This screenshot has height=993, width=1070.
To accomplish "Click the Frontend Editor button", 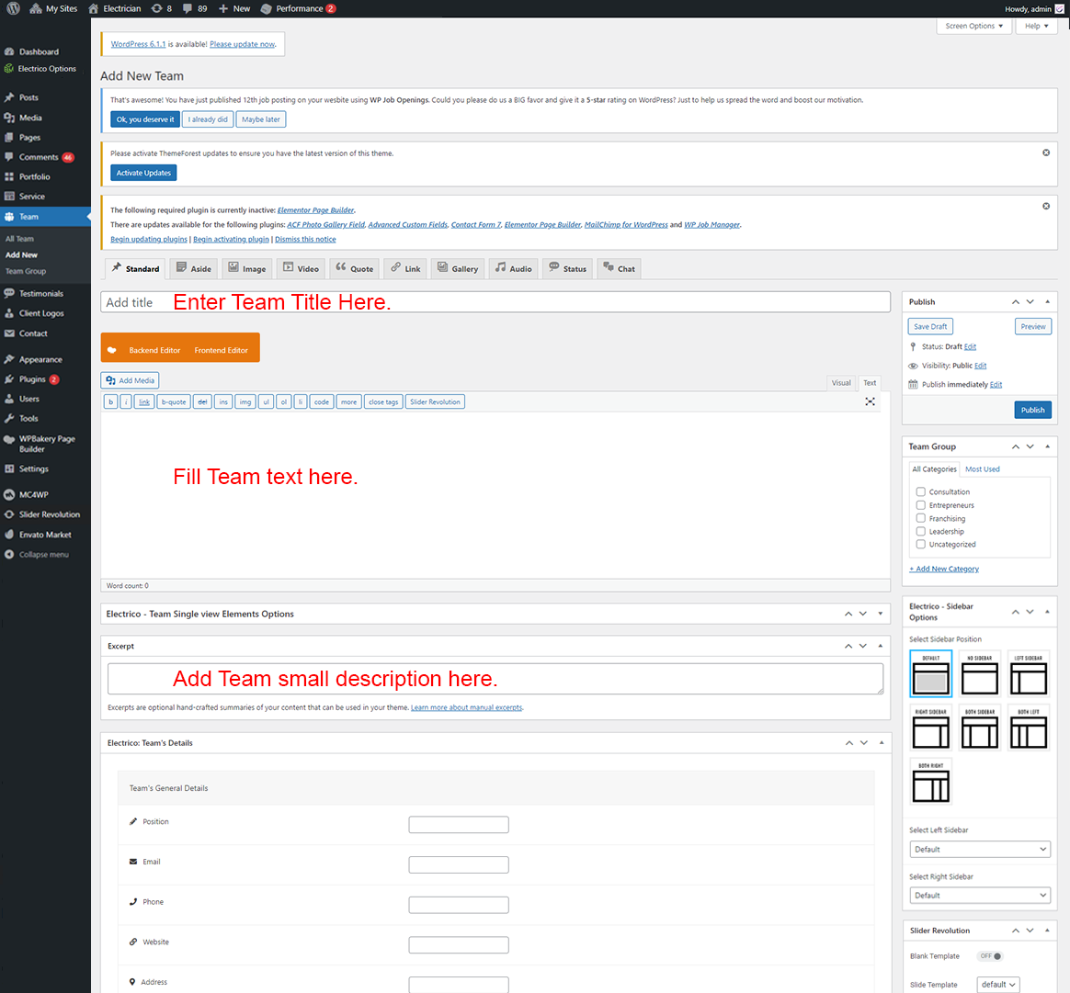I will click(x=221, y=350).
